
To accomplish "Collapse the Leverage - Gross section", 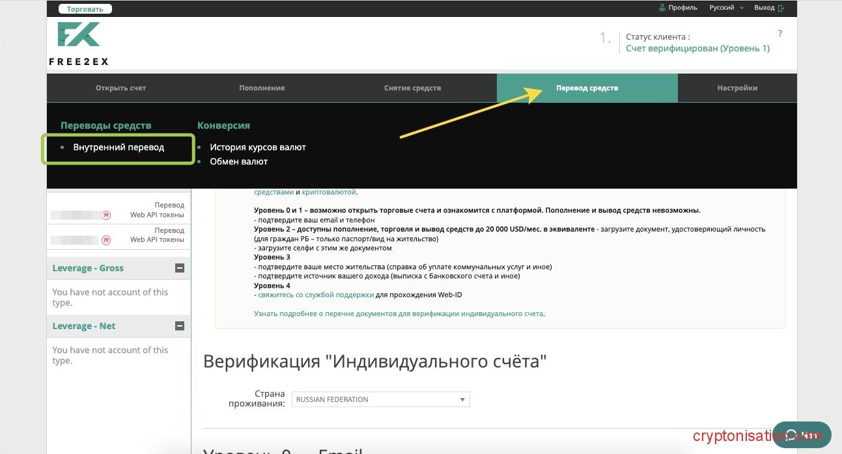I will [x=180, y=268].
